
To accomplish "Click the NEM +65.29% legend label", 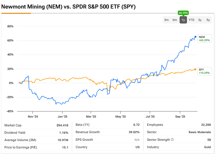I will point(204,38).
